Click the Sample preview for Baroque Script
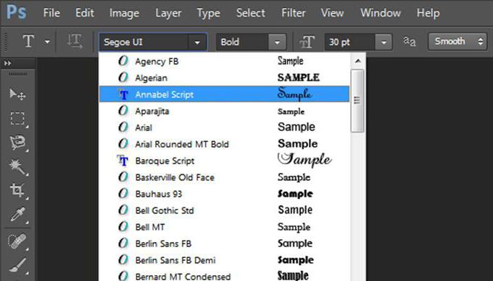 coord(305,160)
